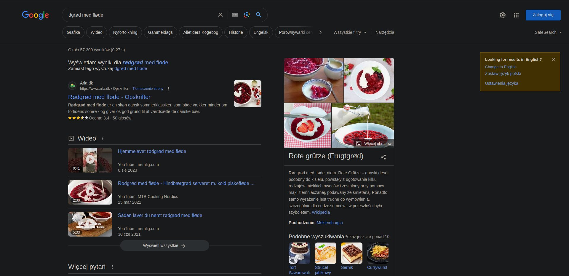
Task: Open Sådan laver du nemt video link
Action: [x=160, y=215]
